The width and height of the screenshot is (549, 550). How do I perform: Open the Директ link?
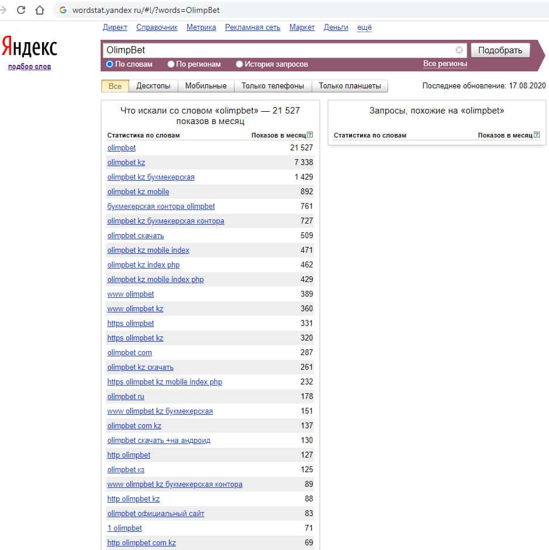tap(115, 27)
